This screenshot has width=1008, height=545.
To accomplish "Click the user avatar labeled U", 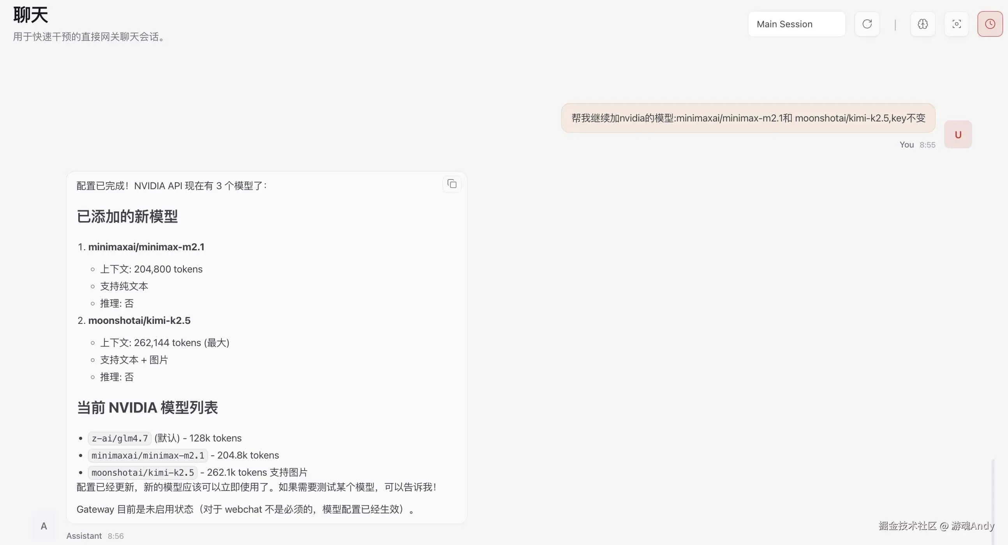I will pos(957,134).
